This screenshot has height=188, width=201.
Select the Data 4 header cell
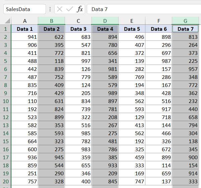[x=105, y=29]
